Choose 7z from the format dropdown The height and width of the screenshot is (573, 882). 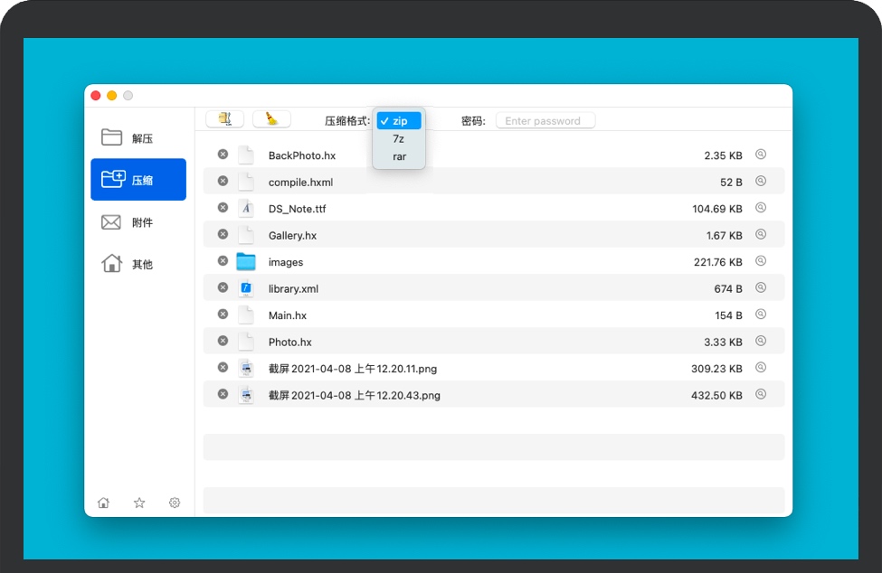[399, 139]
